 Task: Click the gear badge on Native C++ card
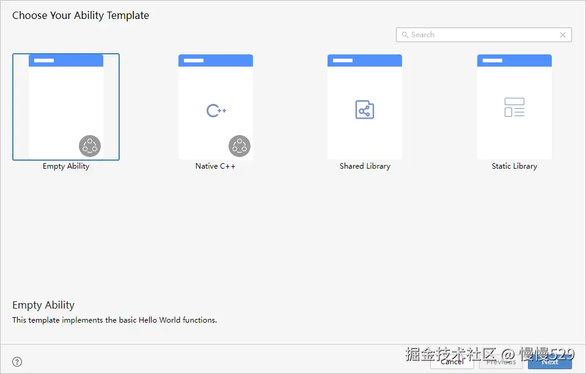pyautogui.click(x=240, y=145)
